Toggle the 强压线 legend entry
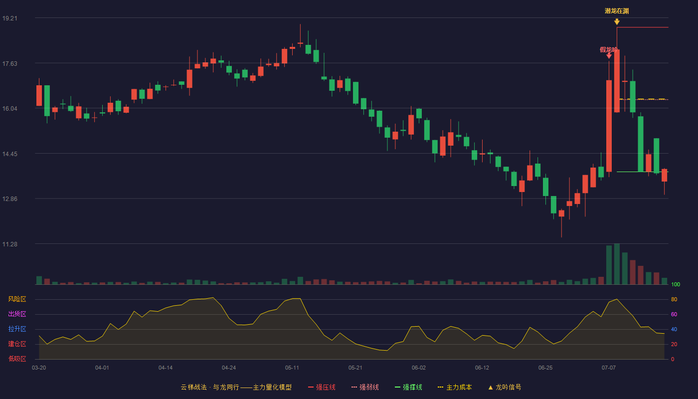This screenshot has width=698, height=399. tap(322, 387)
